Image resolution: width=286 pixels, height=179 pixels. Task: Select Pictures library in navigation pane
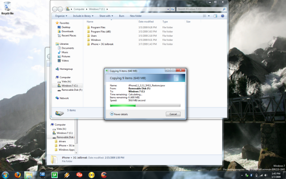64,56
